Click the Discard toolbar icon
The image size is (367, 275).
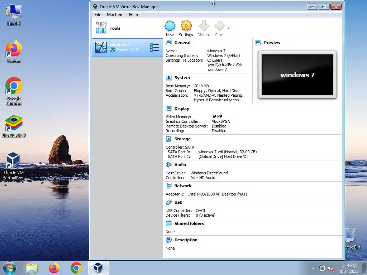click(204, 26)
